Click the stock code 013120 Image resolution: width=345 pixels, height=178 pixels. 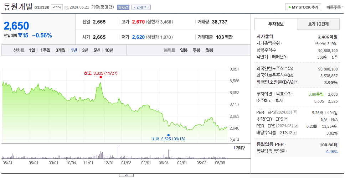pos(42,8)
